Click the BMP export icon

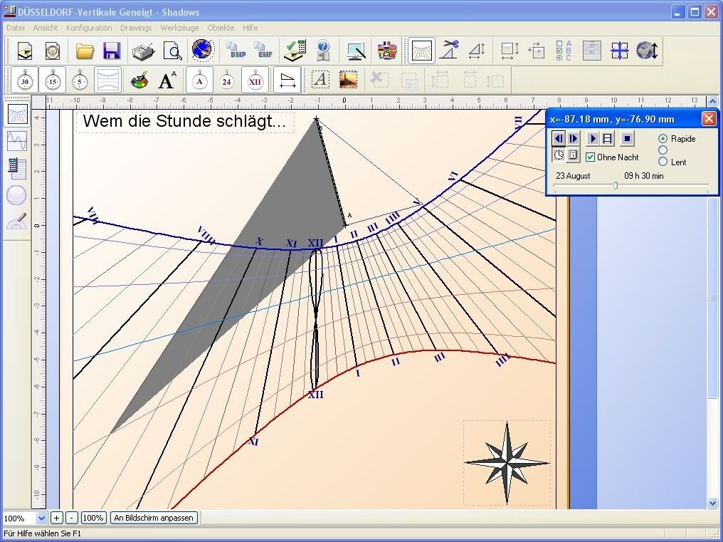coord(236,51)
